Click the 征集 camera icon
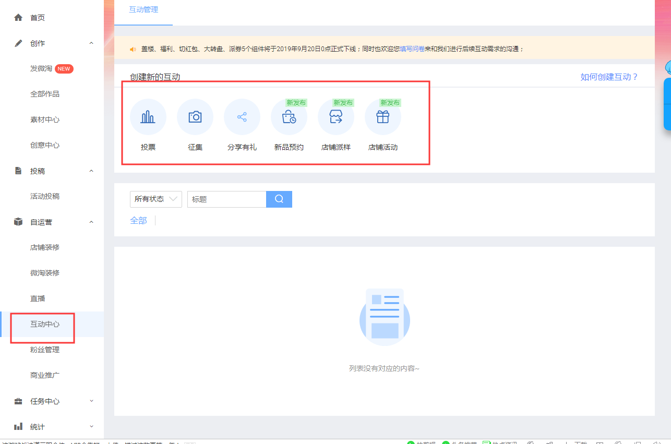This screenshot has height=444, width=671. (195, 117)
